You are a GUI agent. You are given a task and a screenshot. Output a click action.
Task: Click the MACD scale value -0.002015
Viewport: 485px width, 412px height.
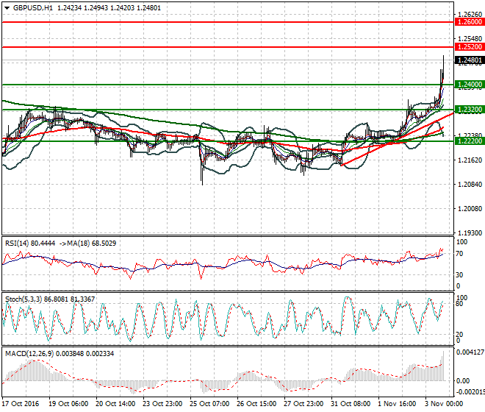point(470,392)
